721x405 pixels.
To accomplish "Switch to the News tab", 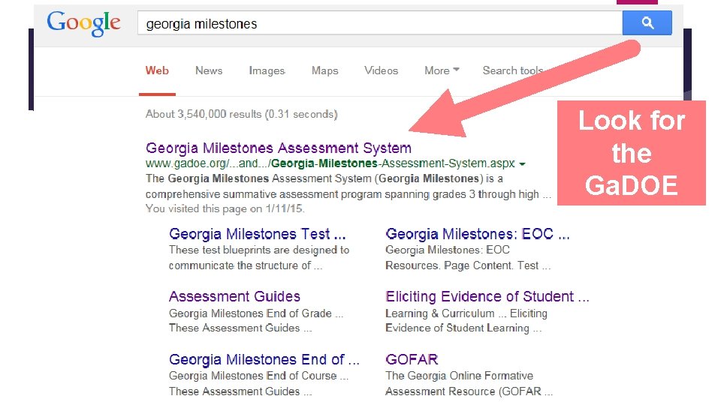I will [209, 70].
